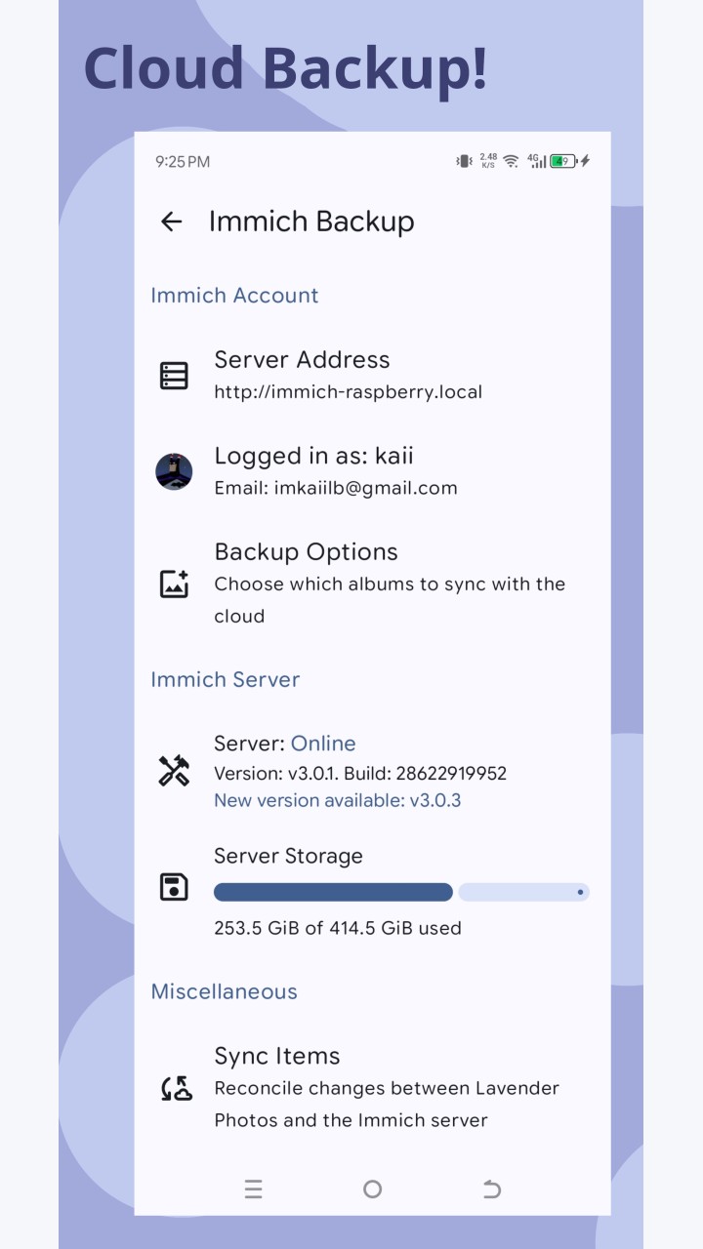Tap the Android back navigation icon
The height and width of the screenshot is (1249, 703).
pyautogui.click(x=492, y=1189)
